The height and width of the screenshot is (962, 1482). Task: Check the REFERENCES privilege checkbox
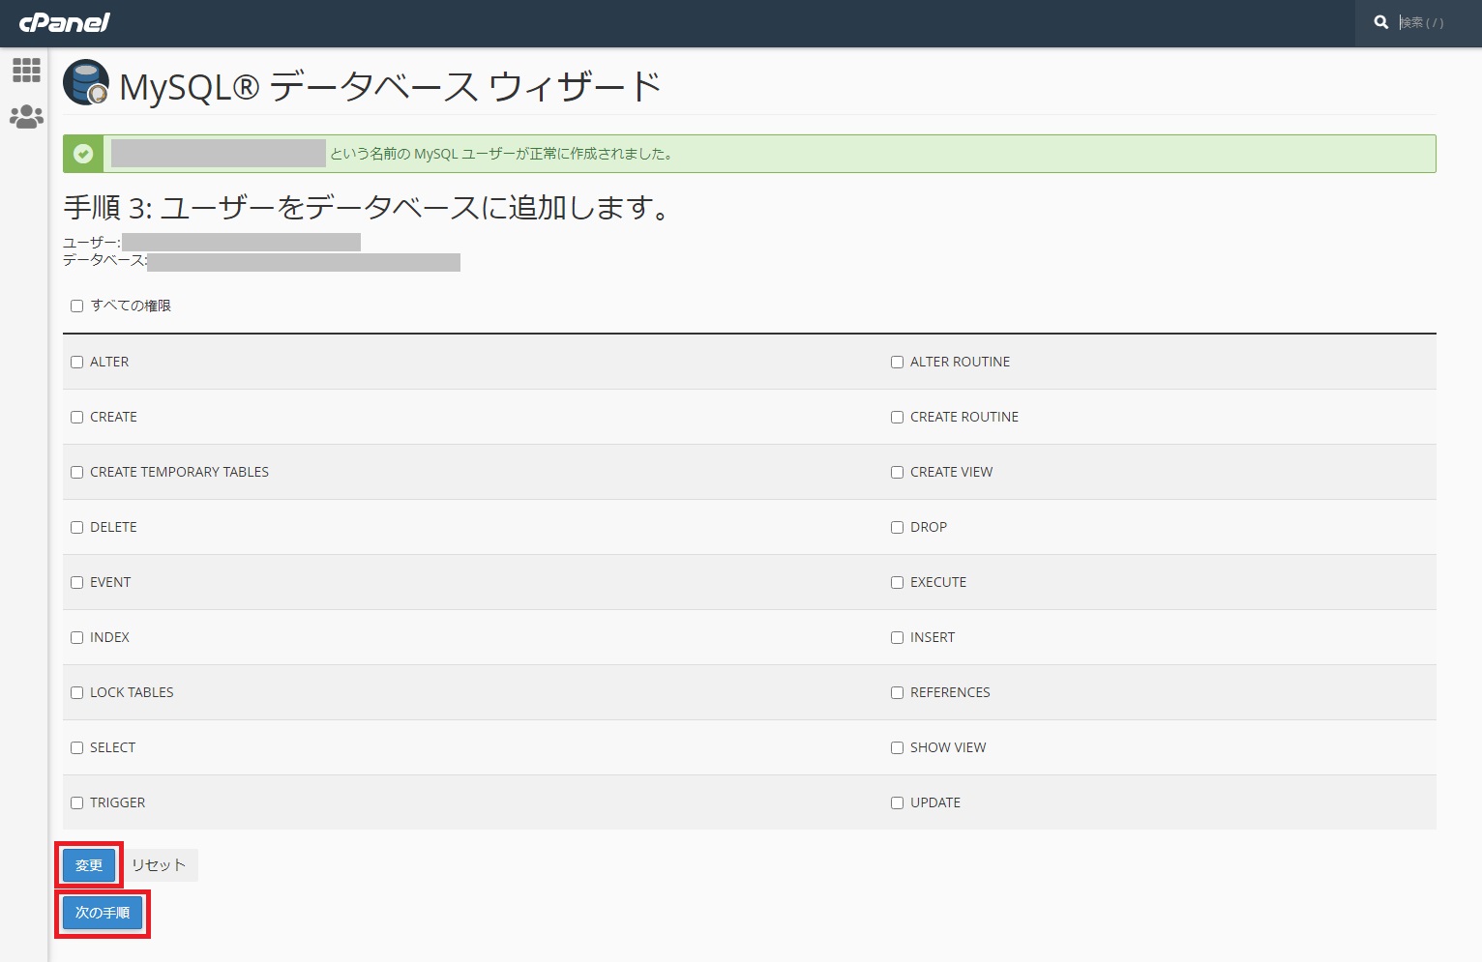point(897,692)
